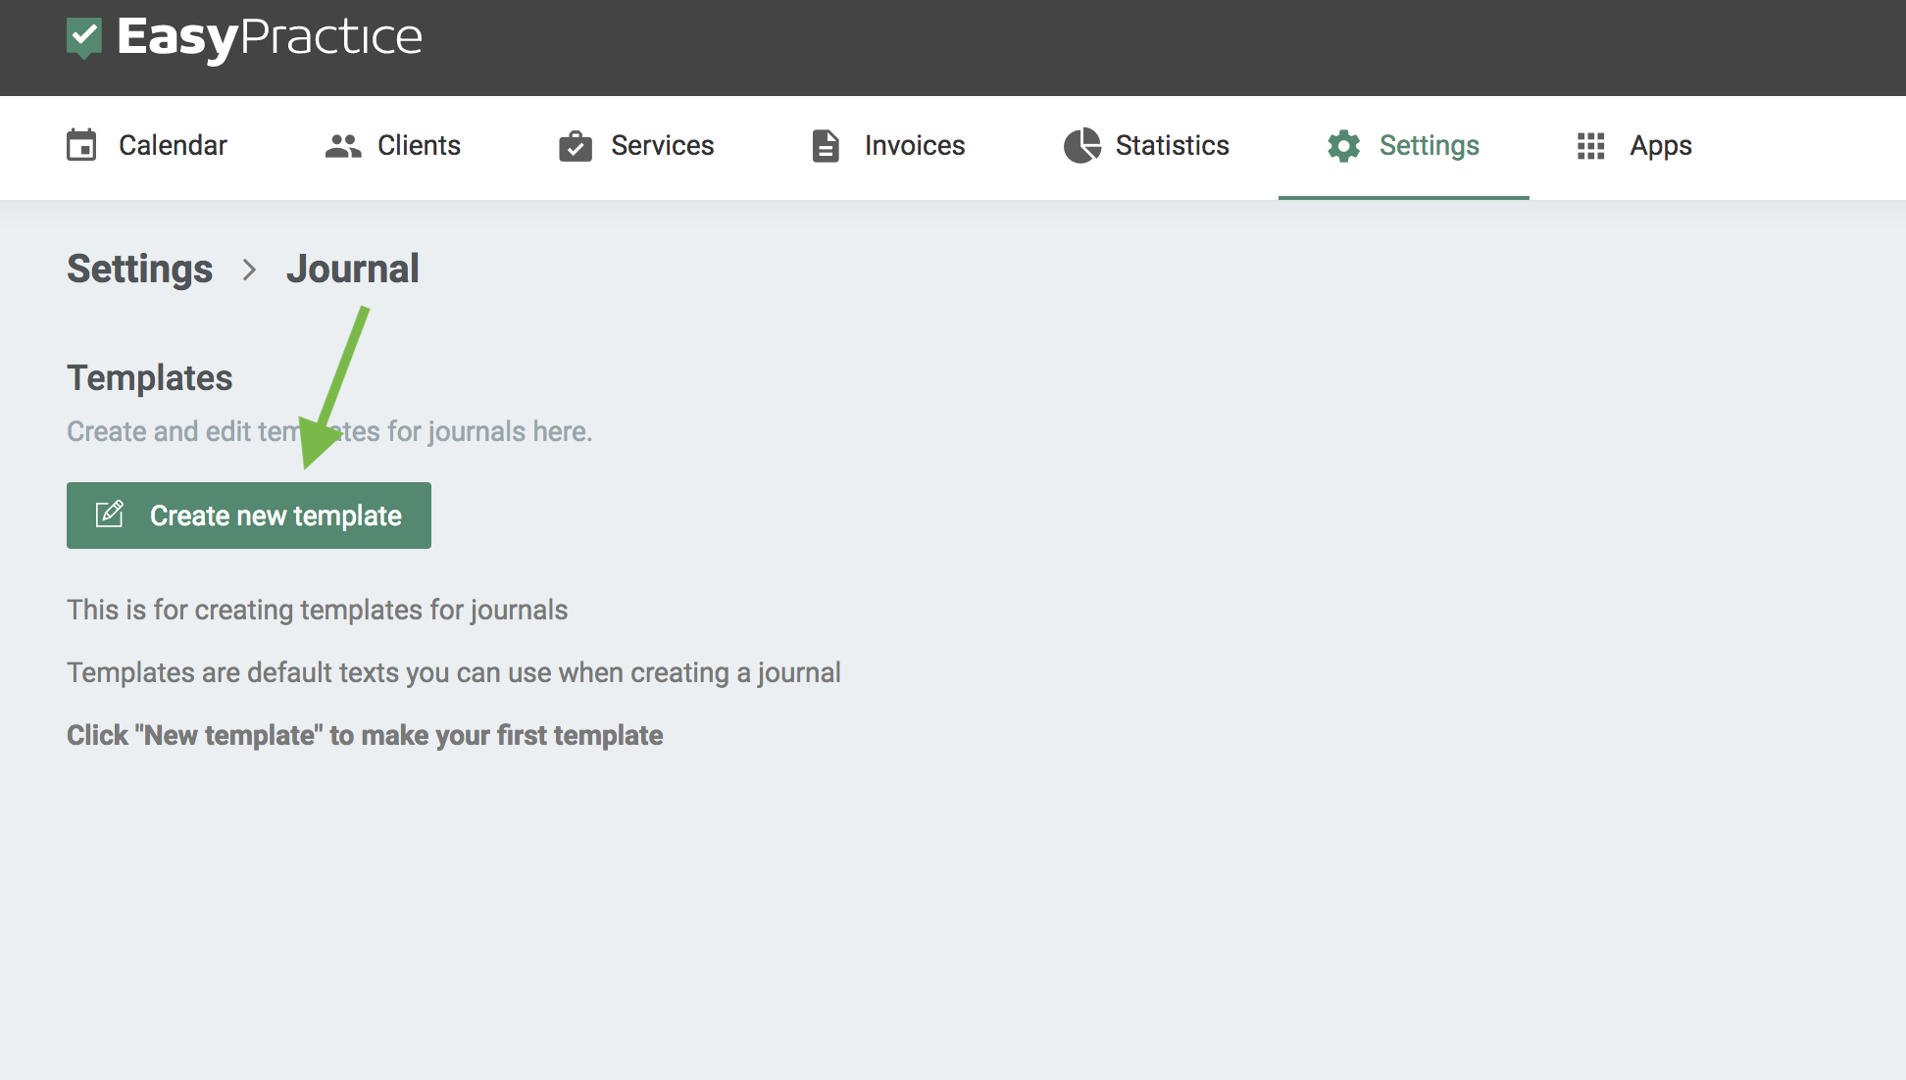Click the Create new template button

(249, 515)
